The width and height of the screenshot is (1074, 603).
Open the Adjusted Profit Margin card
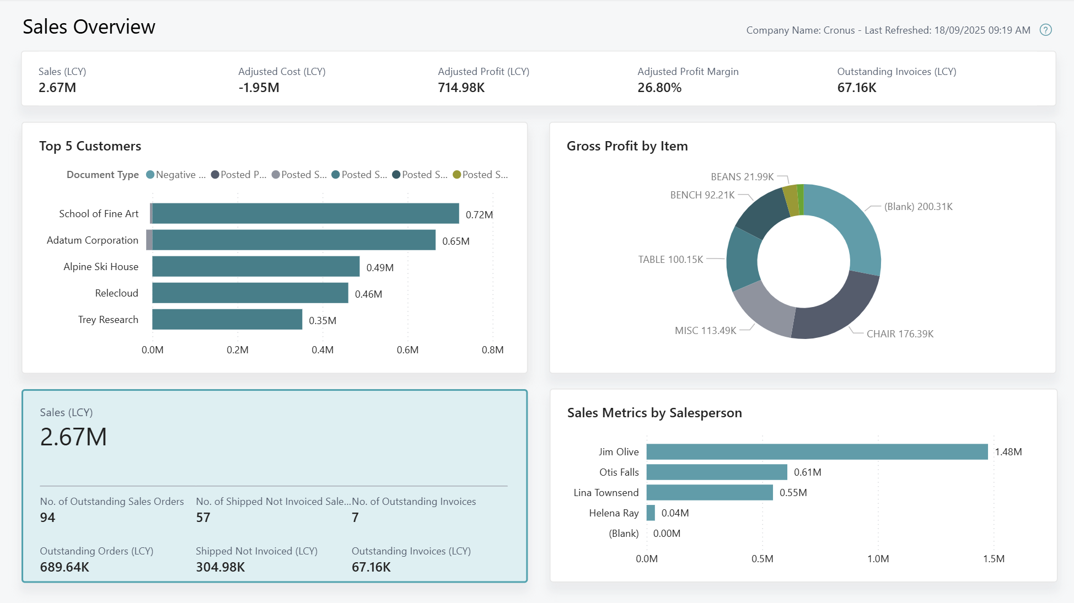[x=688, y=79]
